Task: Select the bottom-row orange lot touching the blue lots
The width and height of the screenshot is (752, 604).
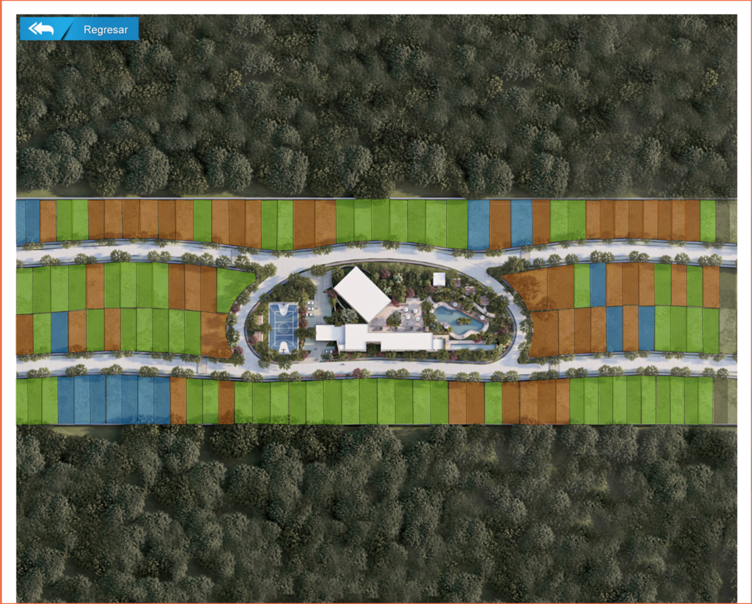Action: tap(178, 400)
